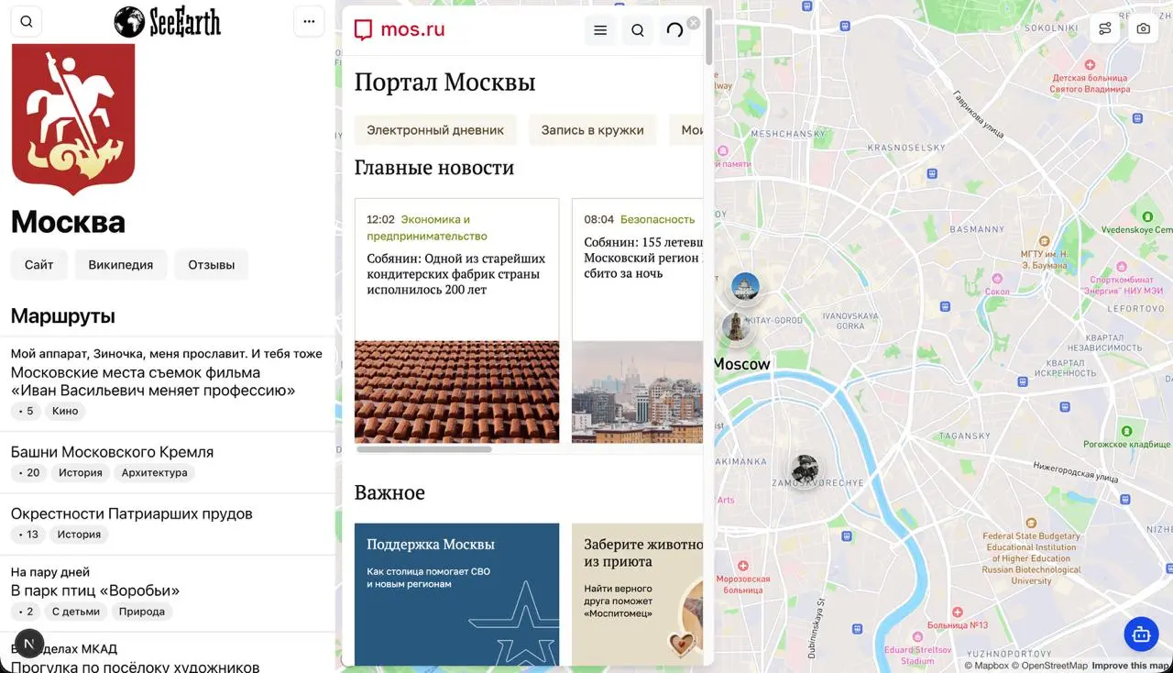Select the Электронный дневник chip
This screenshot has height=673, width=1173.
[435, 130]
